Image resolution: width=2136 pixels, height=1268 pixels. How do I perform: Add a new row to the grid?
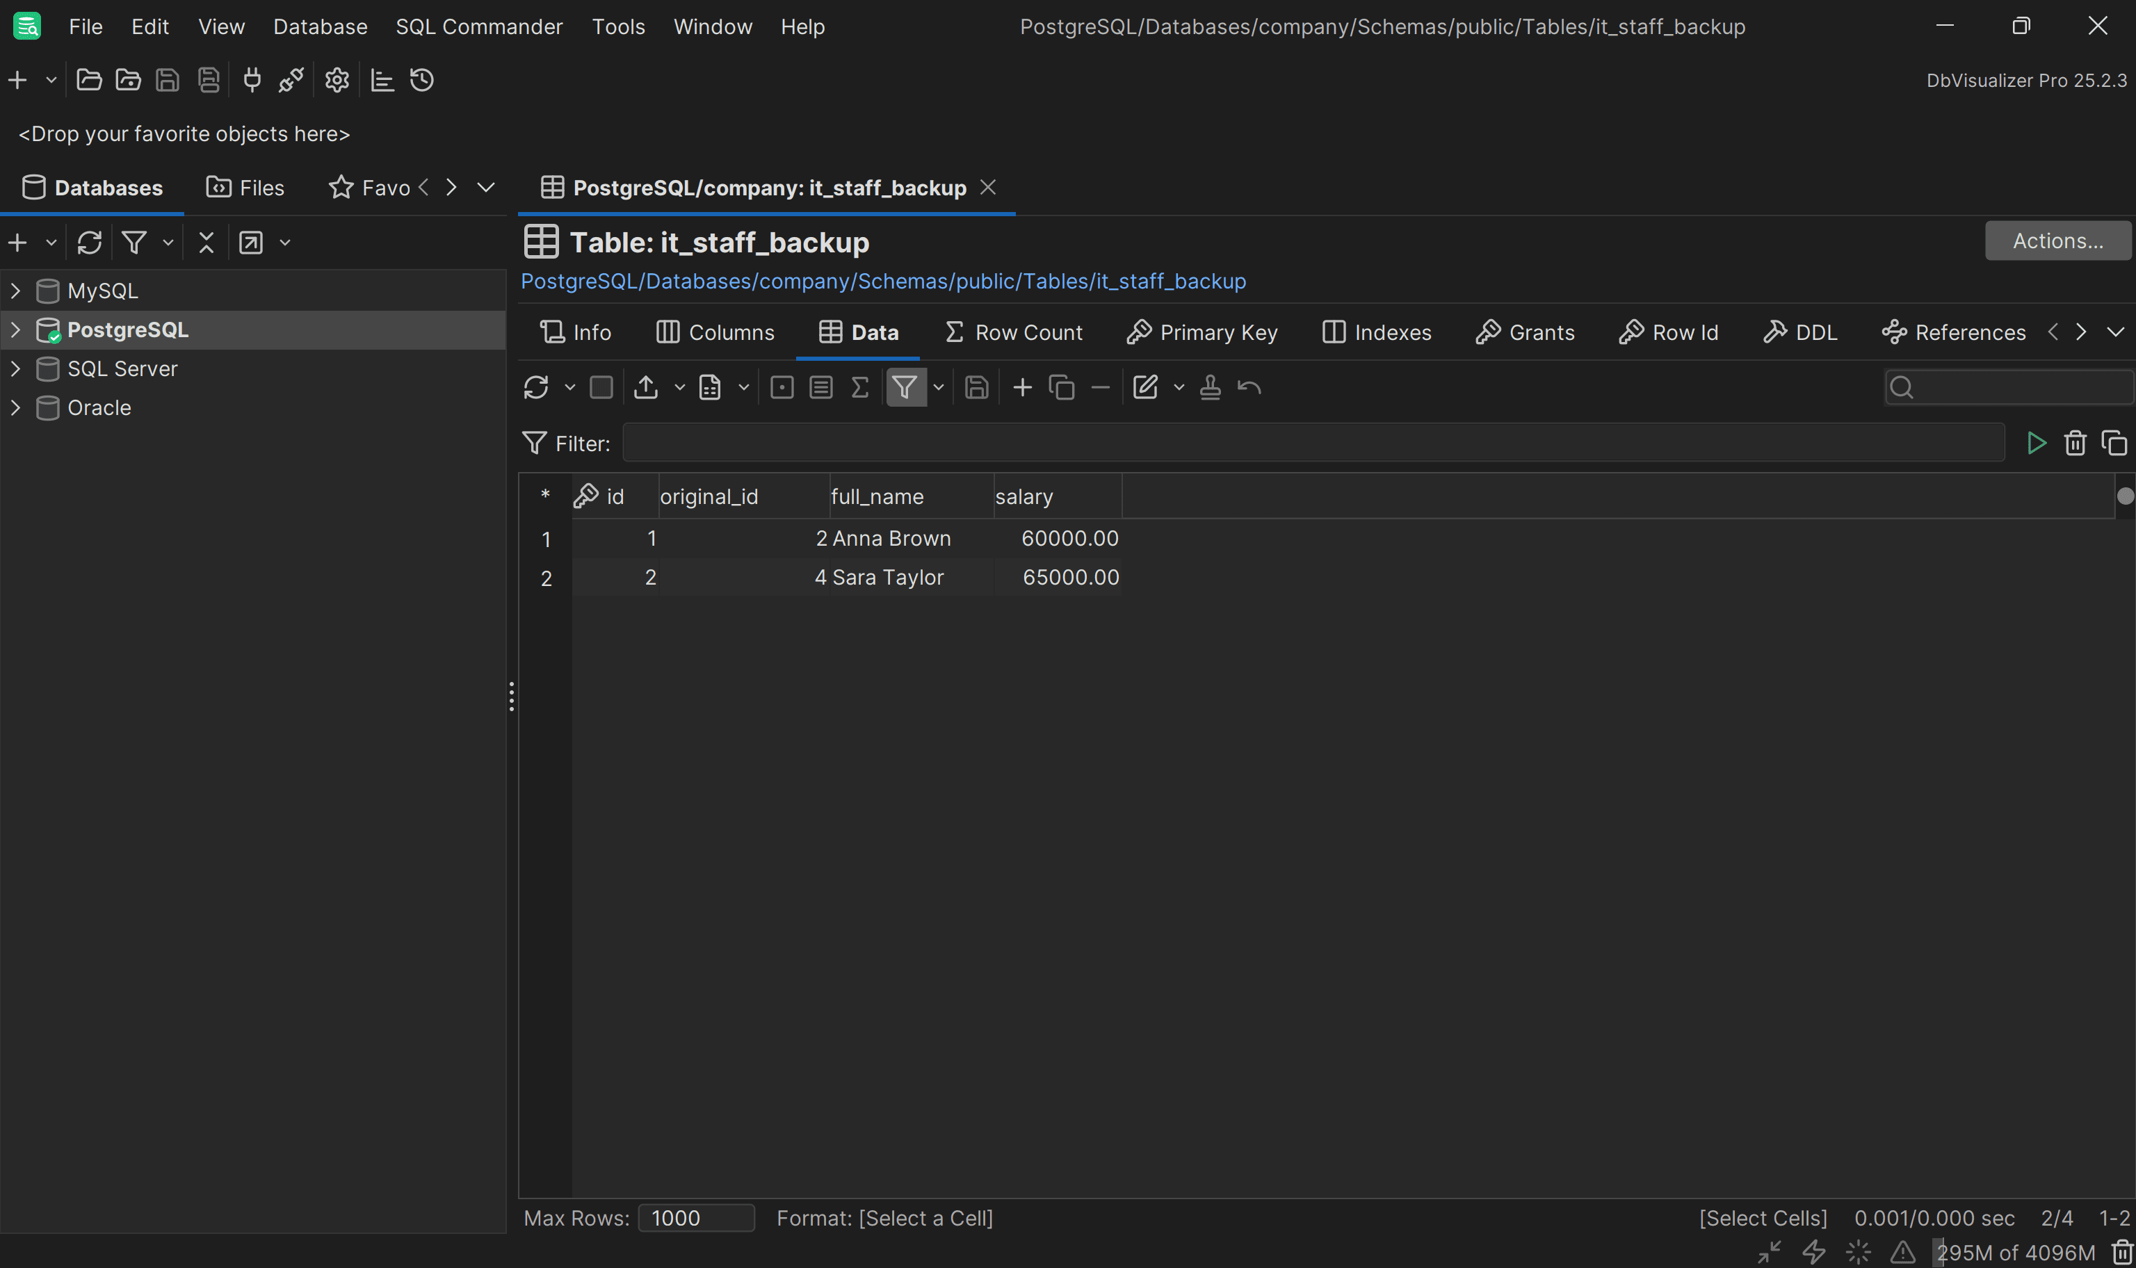[x=1023, y=388]
